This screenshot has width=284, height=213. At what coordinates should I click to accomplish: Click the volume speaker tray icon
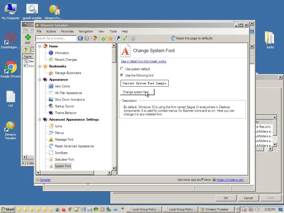pos(258,209)
